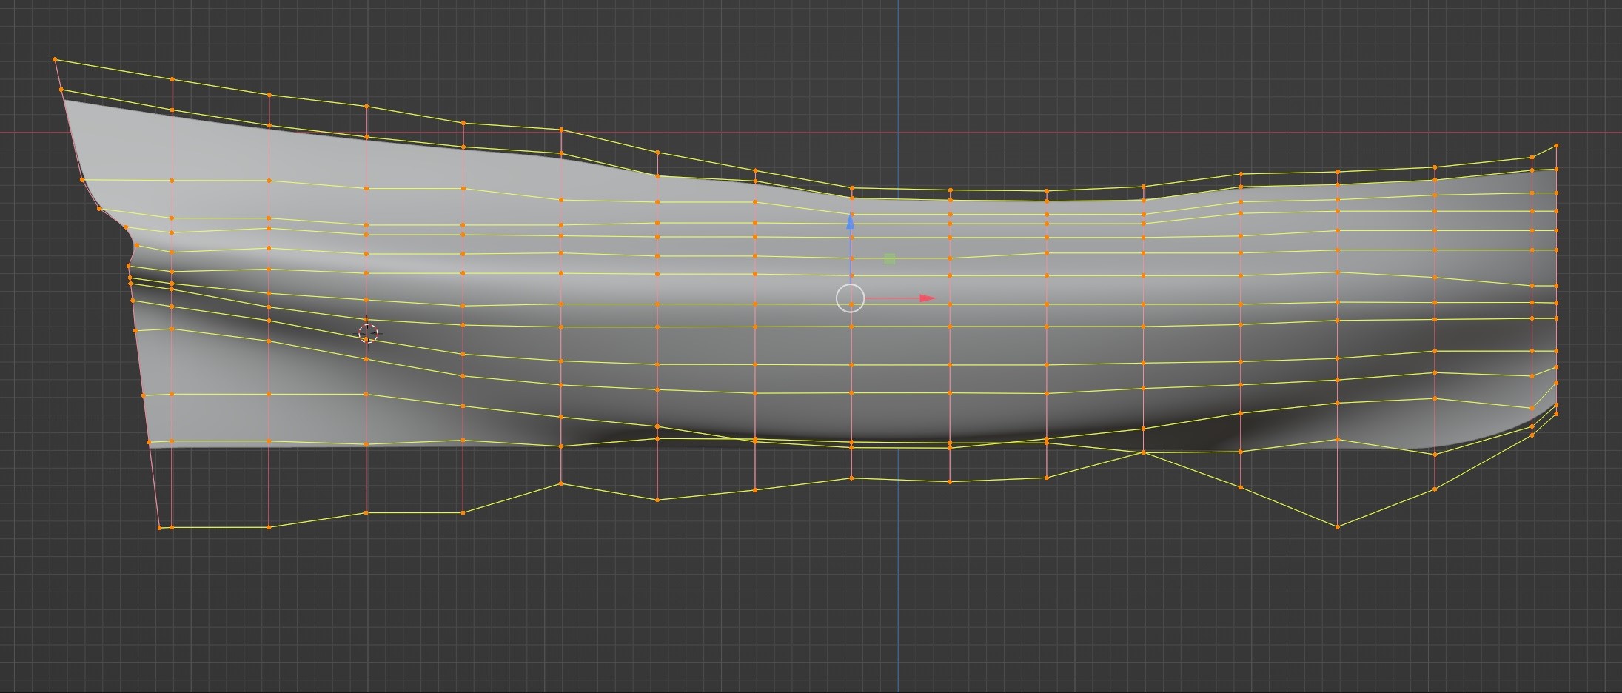Screen dimensions: 1622x693
Task: Select the topmost control point at the bow tip
Action: pyautogui.click(x=55, y=59)
